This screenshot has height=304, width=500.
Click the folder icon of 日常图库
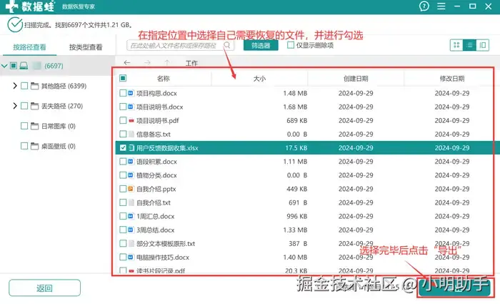click(34, 126)
